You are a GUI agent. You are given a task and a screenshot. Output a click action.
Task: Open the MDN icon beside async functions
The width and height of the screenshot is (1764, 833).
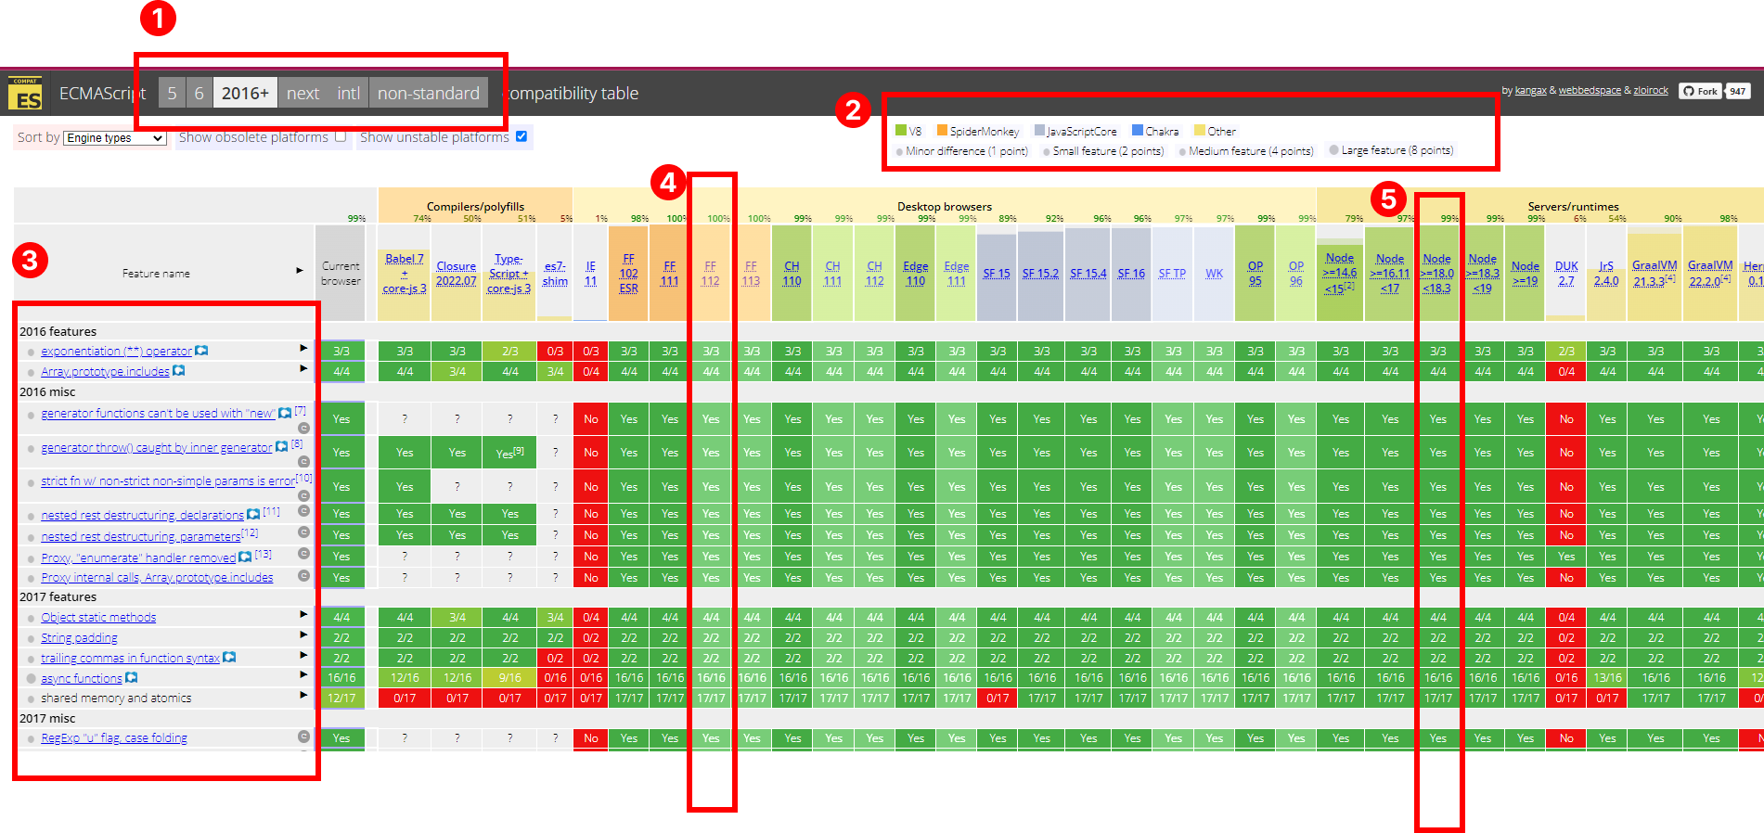click(131, 677)
